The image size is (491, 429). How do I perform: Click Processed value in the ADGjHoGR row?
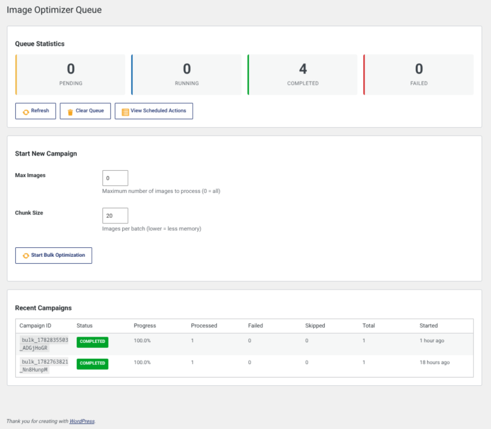(192, 341)
